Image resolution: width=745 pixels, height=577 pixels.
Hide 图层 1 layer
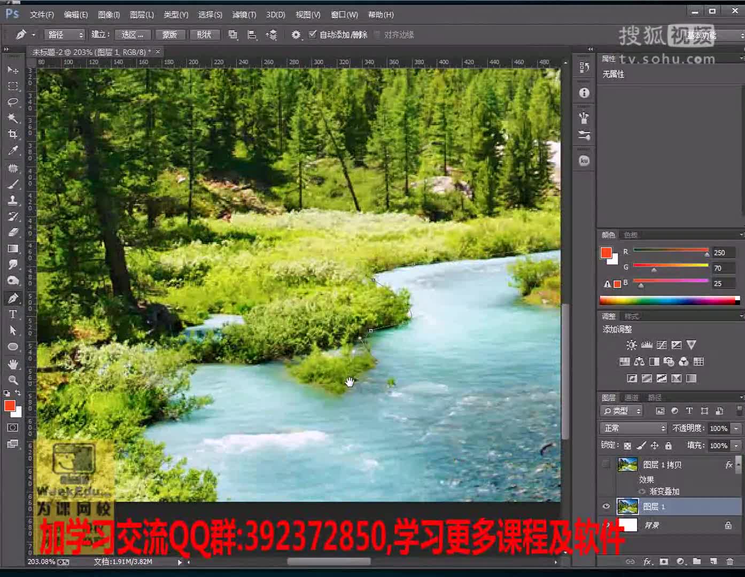pos(606,506)
